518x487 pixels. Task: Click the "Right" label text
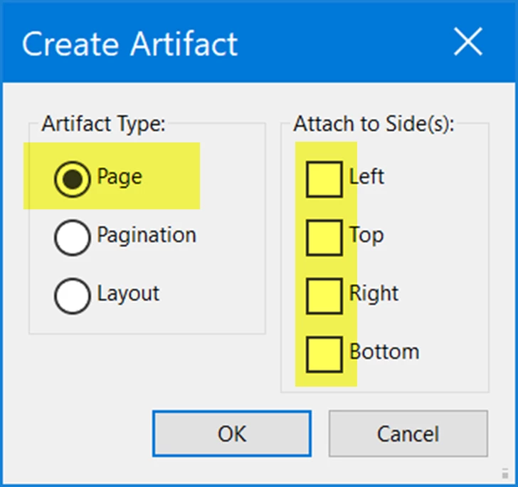pyautogui.click(x=374, y=293)
